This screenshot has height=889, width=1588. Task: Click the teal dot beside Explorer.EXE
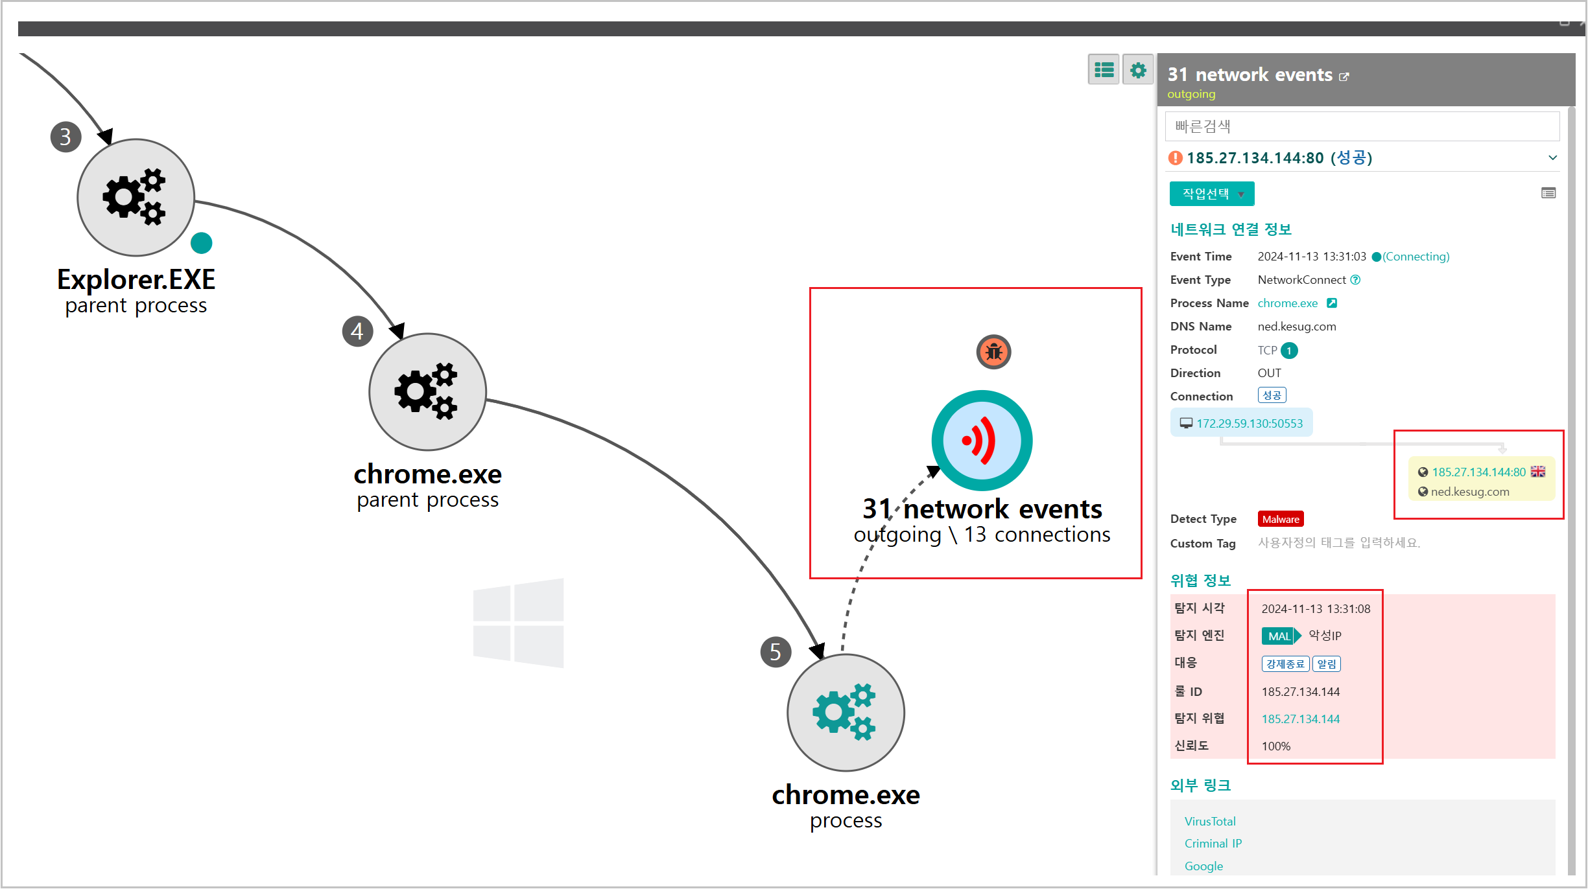pyautogui.click(x=201, y=243)
